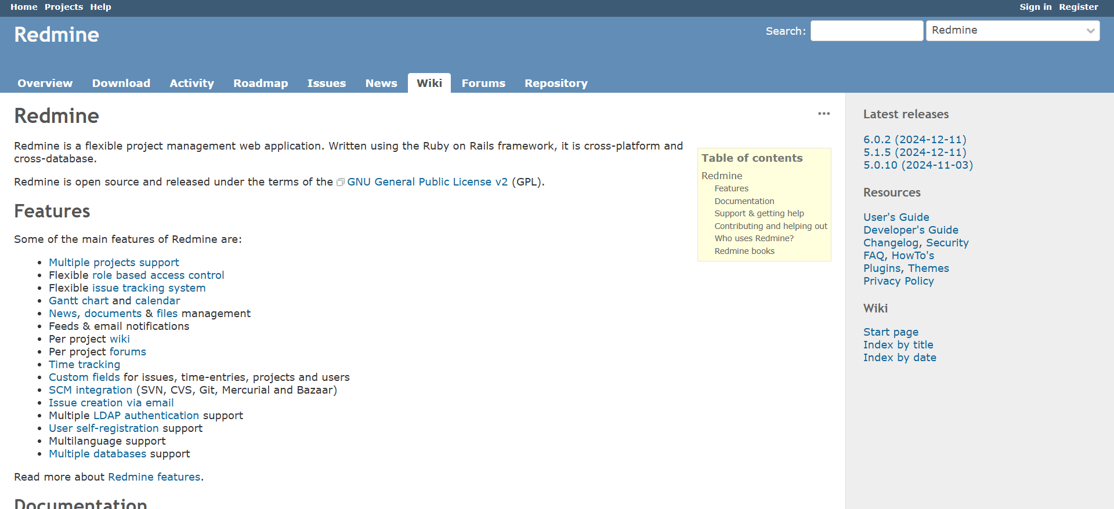Open Help in the top menu

pos(100,7)
